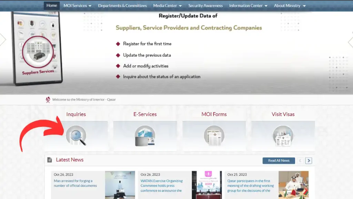Click the WATAN press conference thumbnail
The width and height of the screenshot is (353, 199).
tap(207, 185)
